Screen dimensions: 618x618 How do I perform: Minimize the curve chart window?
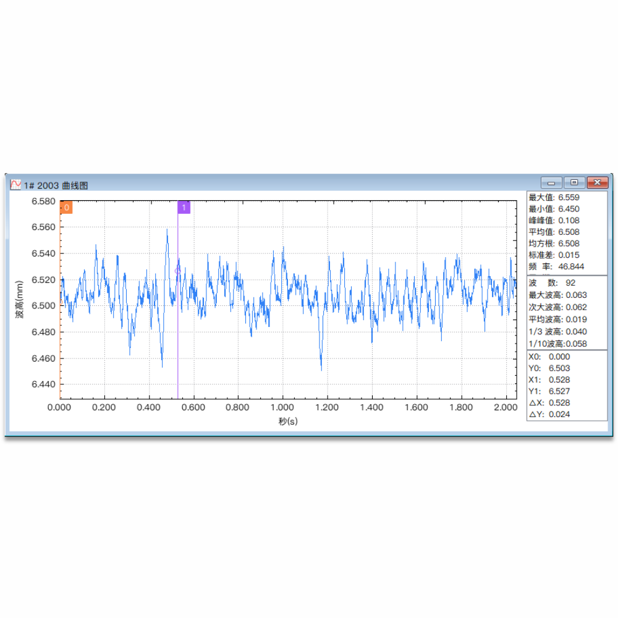click(x=551, y=182)
